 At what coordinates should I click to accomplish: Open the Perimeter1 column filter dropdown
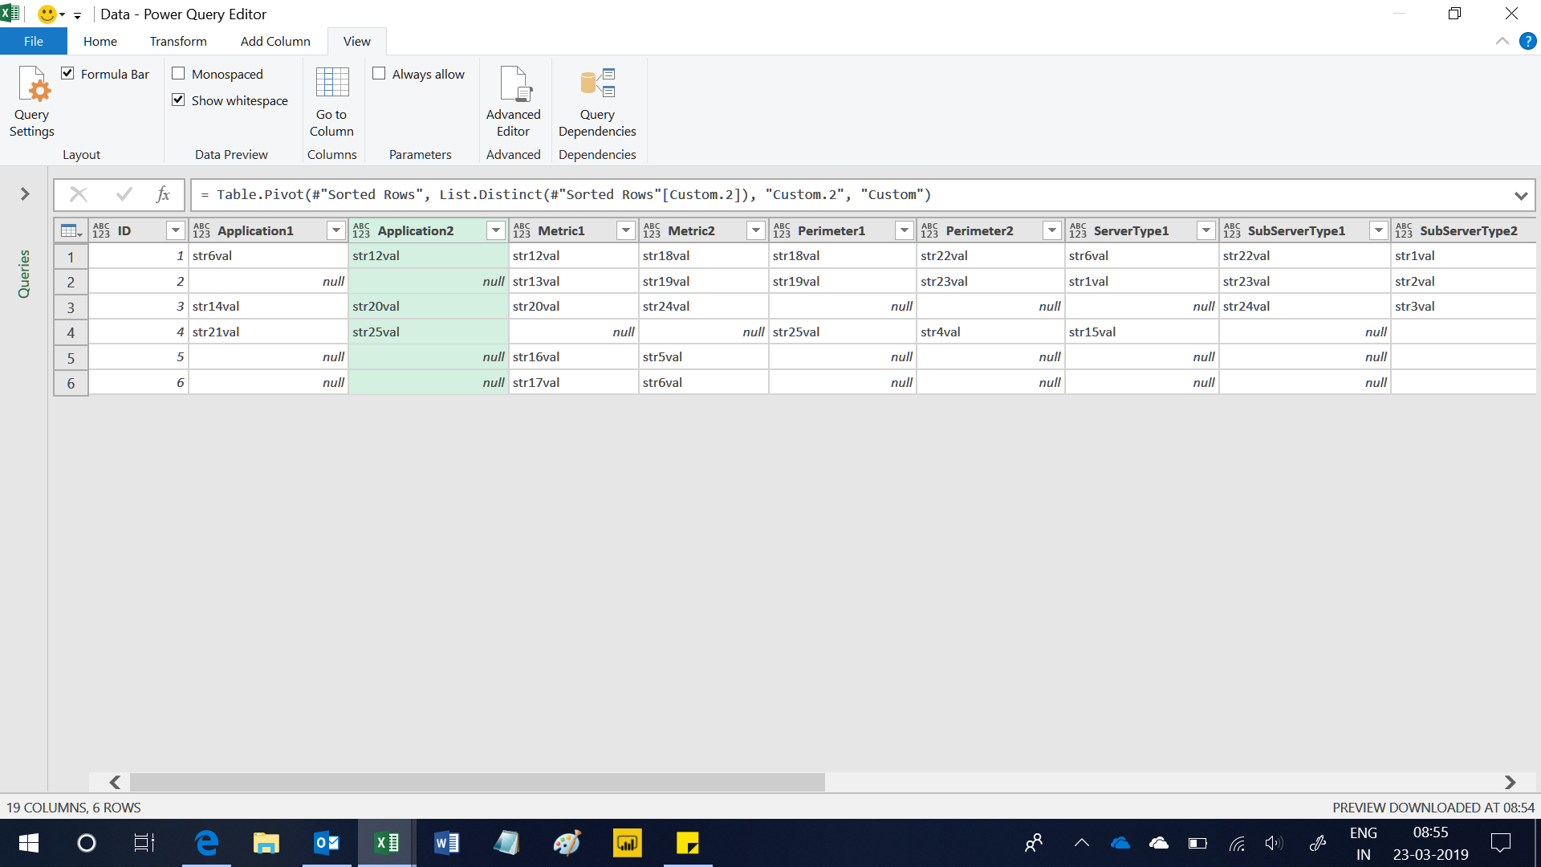(x=905, y=231)
